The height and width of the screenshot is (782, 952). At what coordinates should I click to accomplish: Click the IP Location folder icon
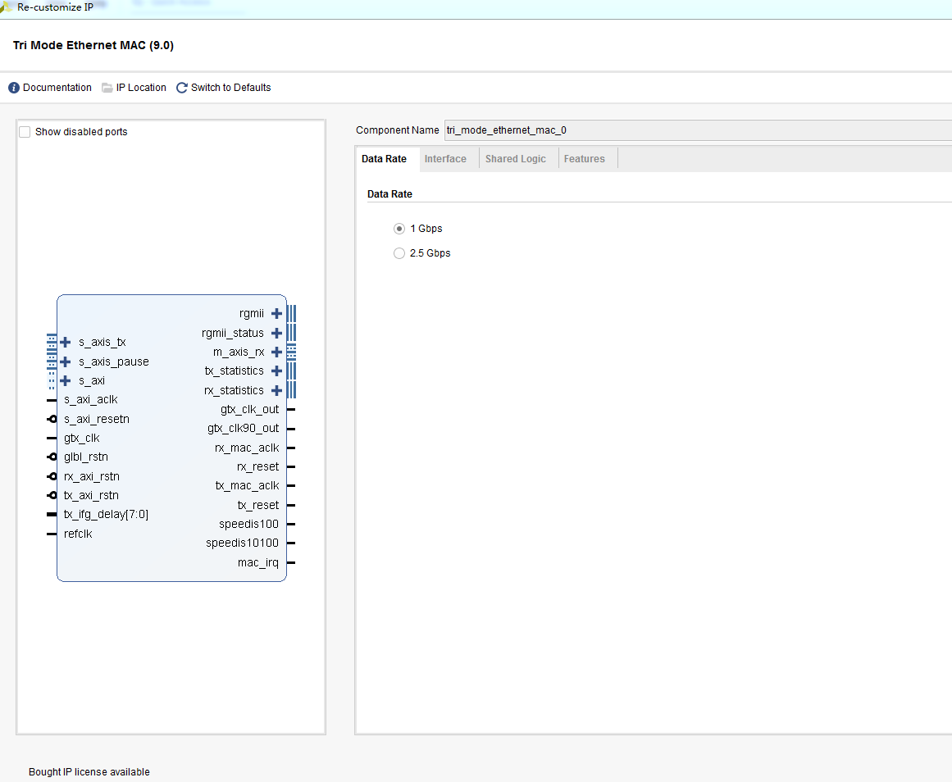point(107,88)
